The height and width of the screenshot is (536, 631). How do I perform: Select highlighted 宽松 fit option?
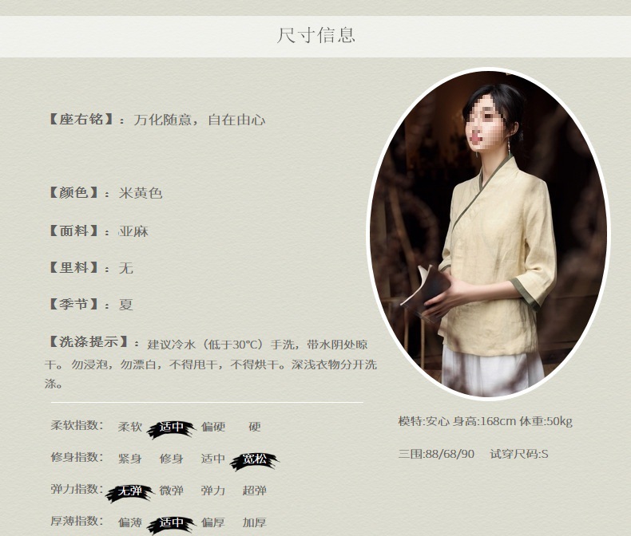[x=254, y=459]
